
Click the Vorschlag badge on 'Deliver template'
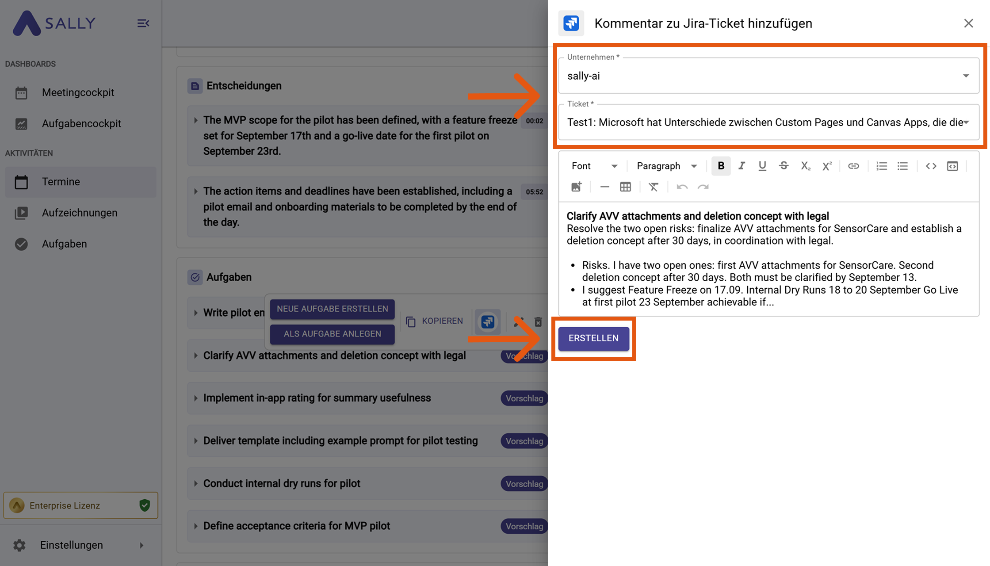pyautogui.click(x=524, y=441)
